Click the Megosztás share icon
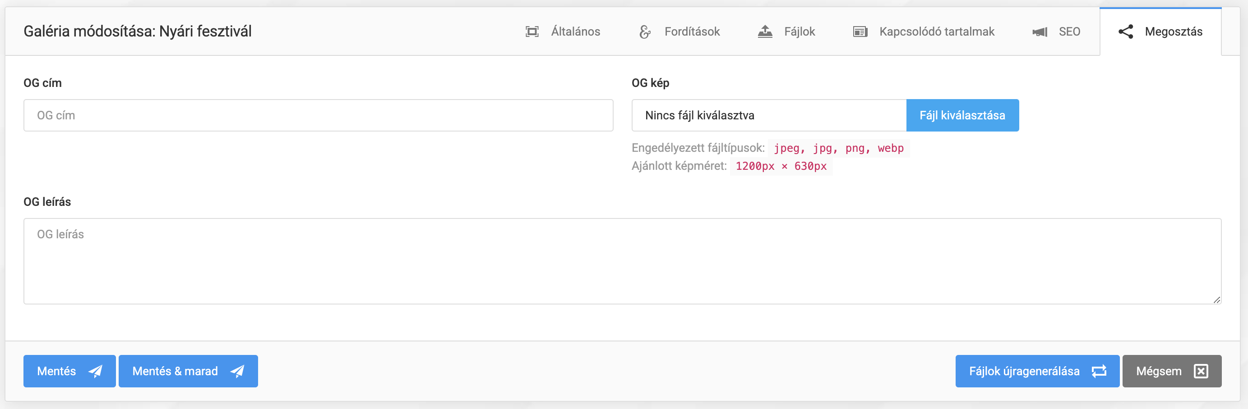The image size is (1248, 409). pyautogui.click(x=1125, y=32)
